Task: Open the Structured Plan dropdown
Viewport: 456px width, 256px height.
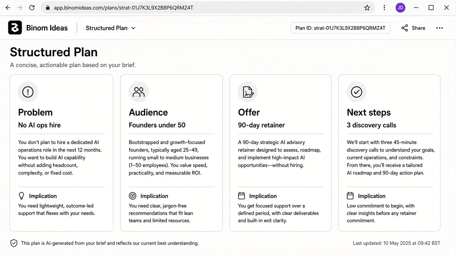Action: 110,28
